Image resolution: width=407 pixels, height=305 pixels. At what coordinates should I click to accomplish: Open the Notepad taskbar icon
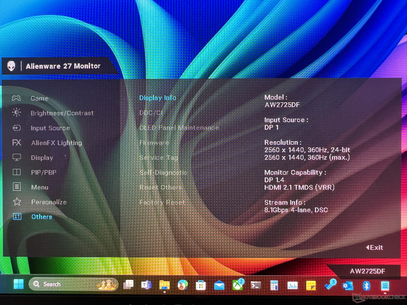click(x=385, y=286)
